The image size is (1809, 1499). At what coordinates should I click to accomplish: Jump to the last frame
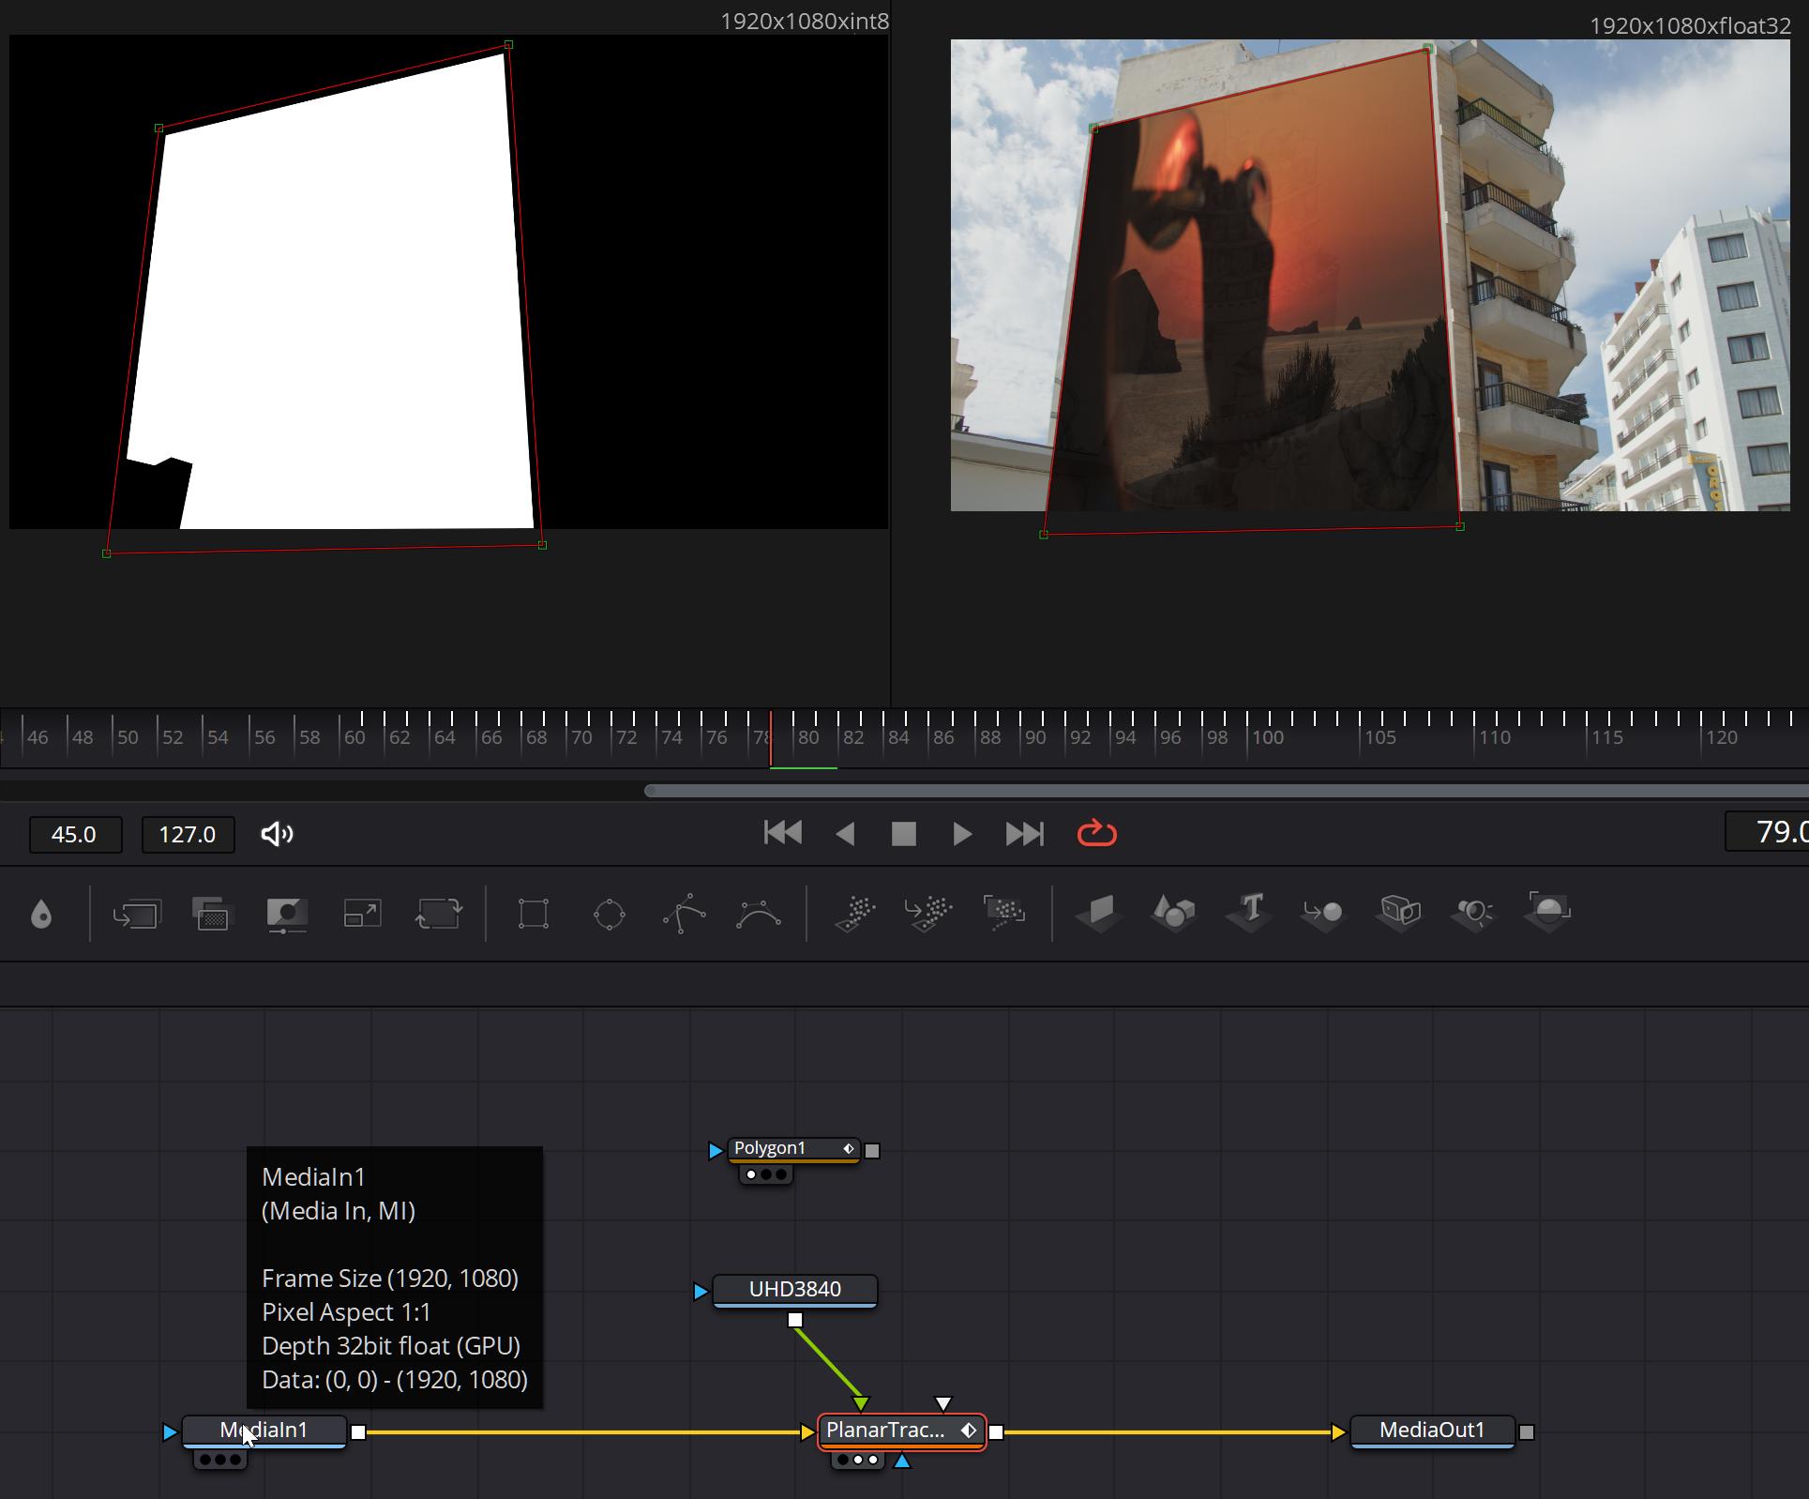click(x=1024, y=833)
